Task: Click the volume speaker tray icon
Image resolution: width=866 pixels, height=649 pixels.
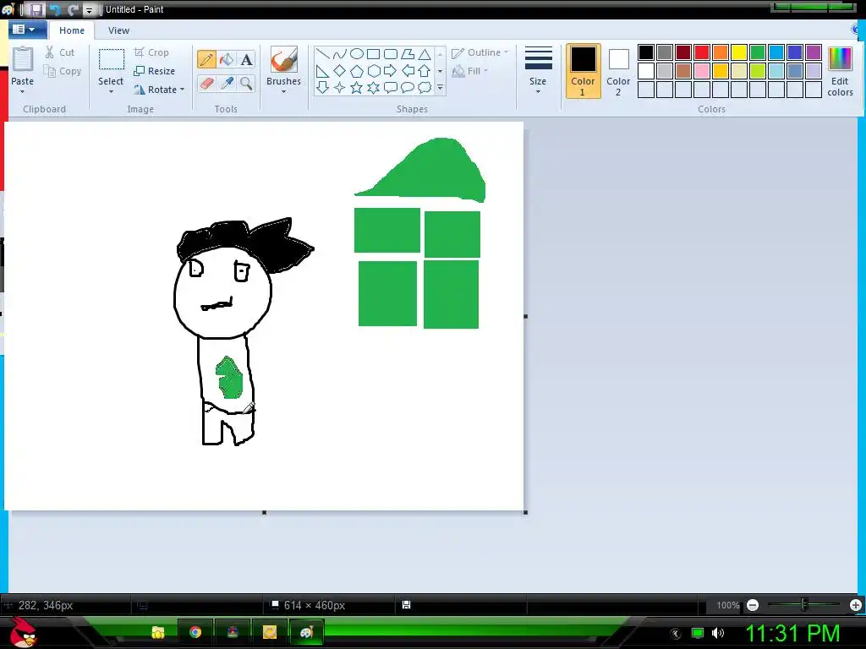Action: coord(718,633)
